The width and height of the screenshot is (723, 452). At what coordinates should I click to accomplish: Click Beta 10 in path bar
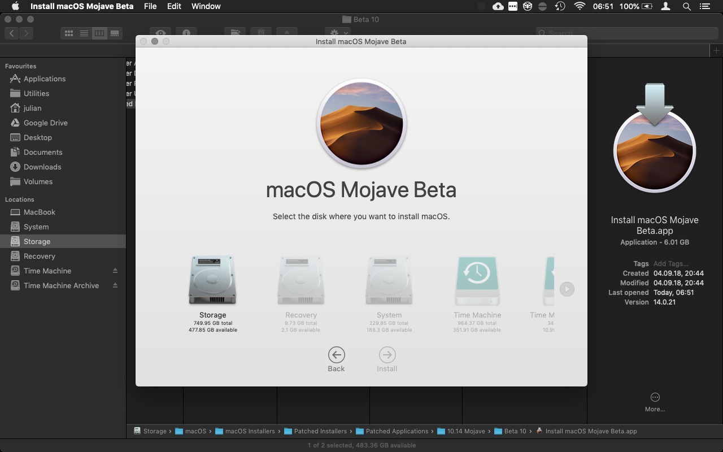click(510, 431)
